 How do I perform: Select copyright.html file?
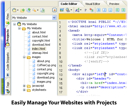pos(41,41)
